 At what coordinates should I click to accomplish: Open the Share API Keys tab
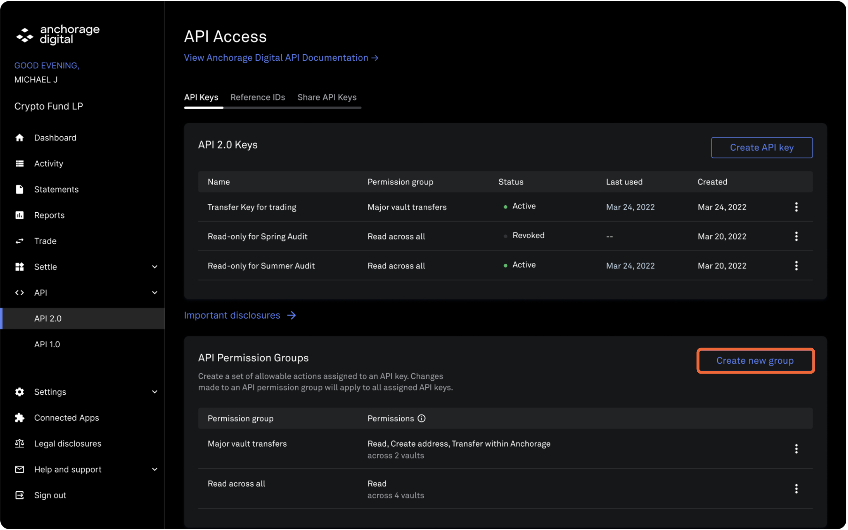coord(327,97)
